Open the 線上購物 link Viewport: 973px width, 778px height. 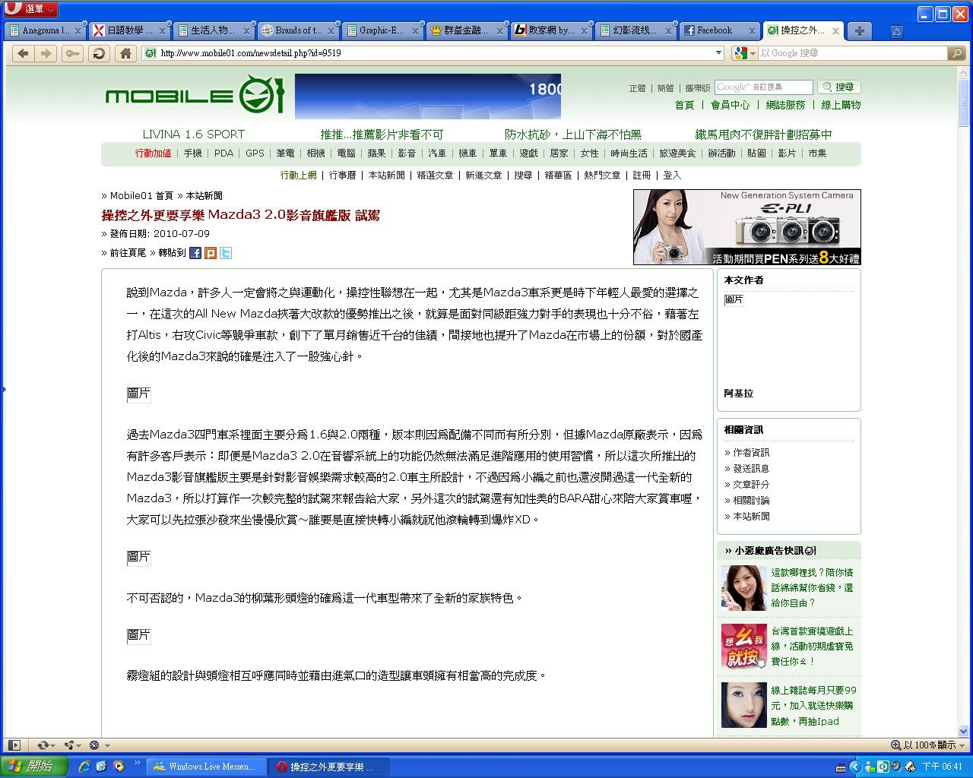[x=841, y=106]
